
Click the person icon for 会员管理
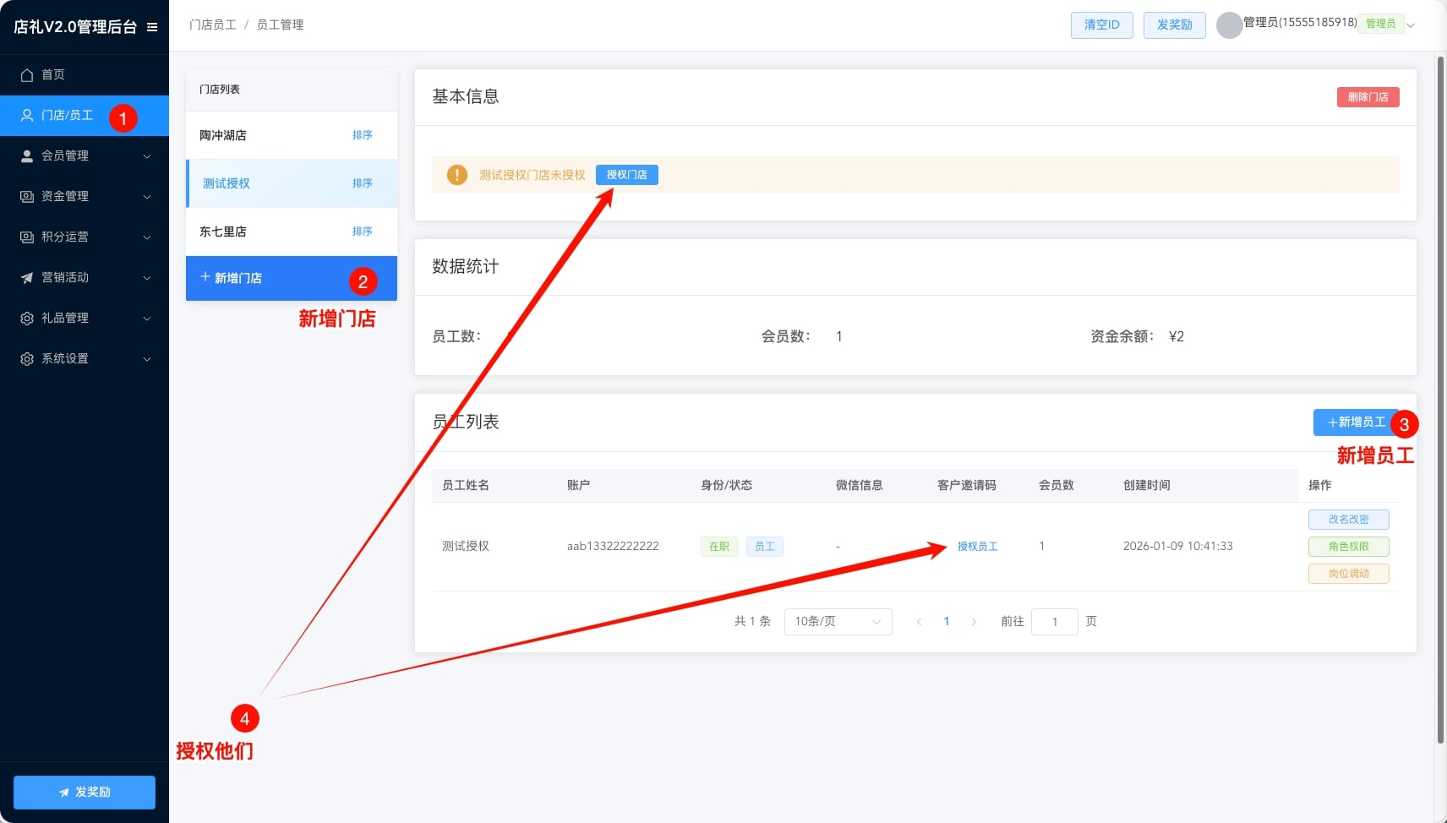click(27, 156)
